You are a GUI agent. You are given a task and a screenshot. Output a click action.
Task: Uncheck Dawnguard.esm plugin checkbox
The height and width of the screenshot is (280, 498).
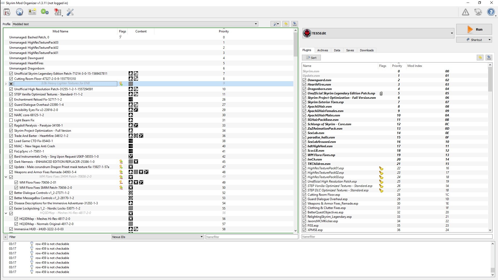pyautogui.click(x=305, y=80)
